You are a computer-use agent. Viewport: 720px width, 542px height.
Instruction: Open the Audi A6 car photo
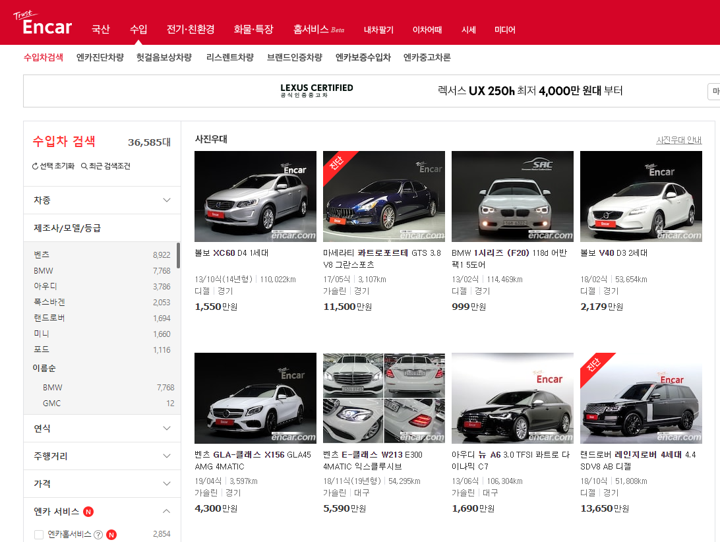pos(512,398)
